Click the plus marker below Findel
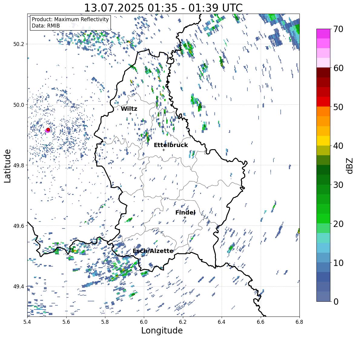 [185, 218]
